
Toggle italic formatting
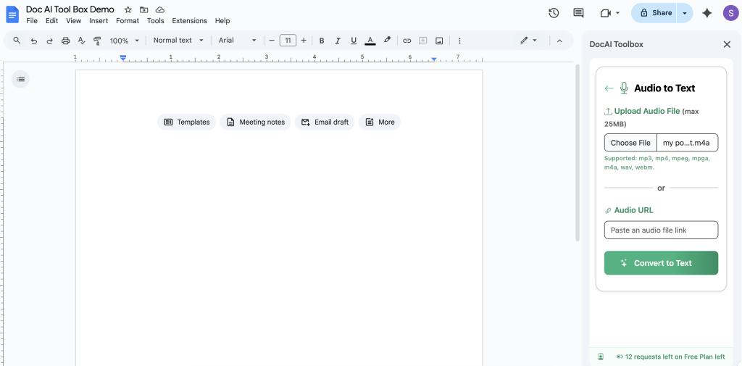(x=338, y=41)
